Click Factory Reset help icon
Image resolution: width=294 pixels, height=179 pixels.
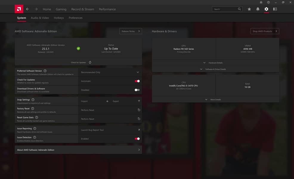click(x=33, y=109)
